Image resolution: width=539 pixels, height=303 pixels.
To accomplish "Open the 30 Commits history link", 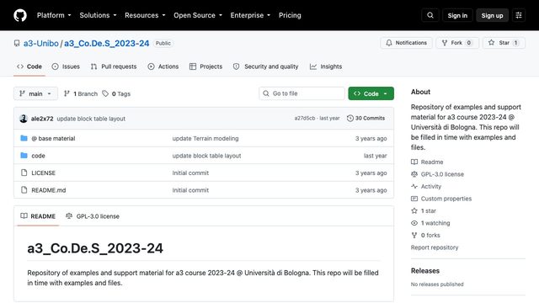I will pyautogui.click(x=366, y=118).
